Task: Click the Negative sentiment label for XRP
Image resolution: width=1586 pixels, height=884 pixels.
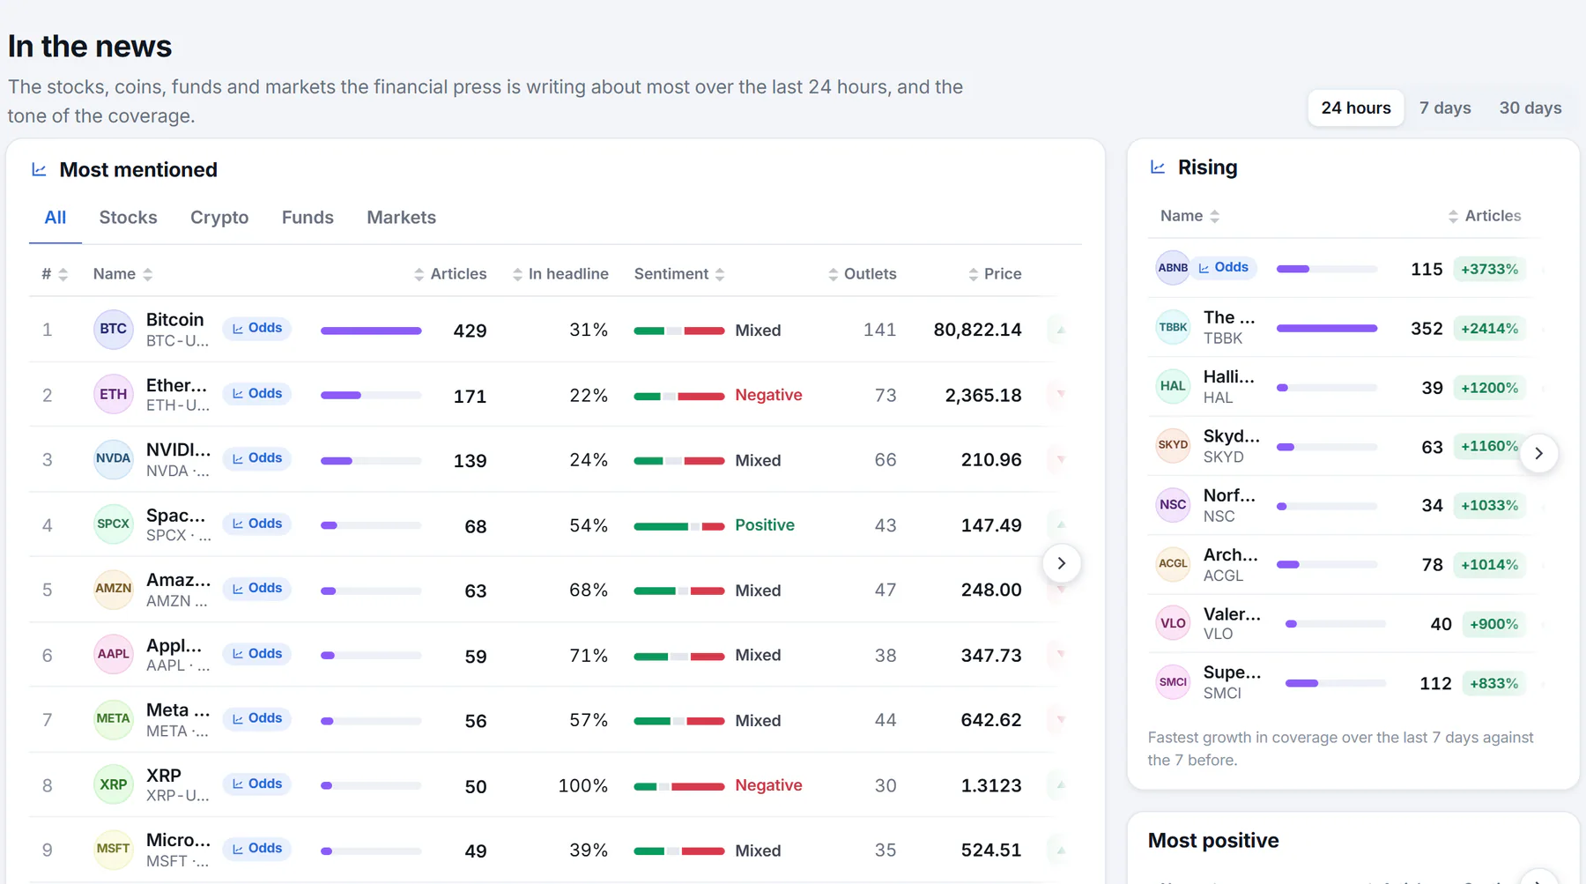Action: pos(768,785)
